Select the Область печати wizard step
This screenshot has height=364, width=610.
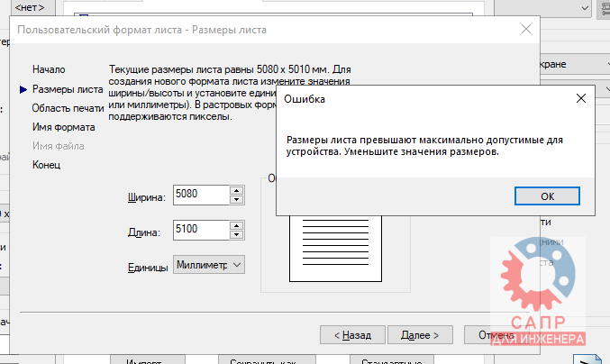click(68, 108)
